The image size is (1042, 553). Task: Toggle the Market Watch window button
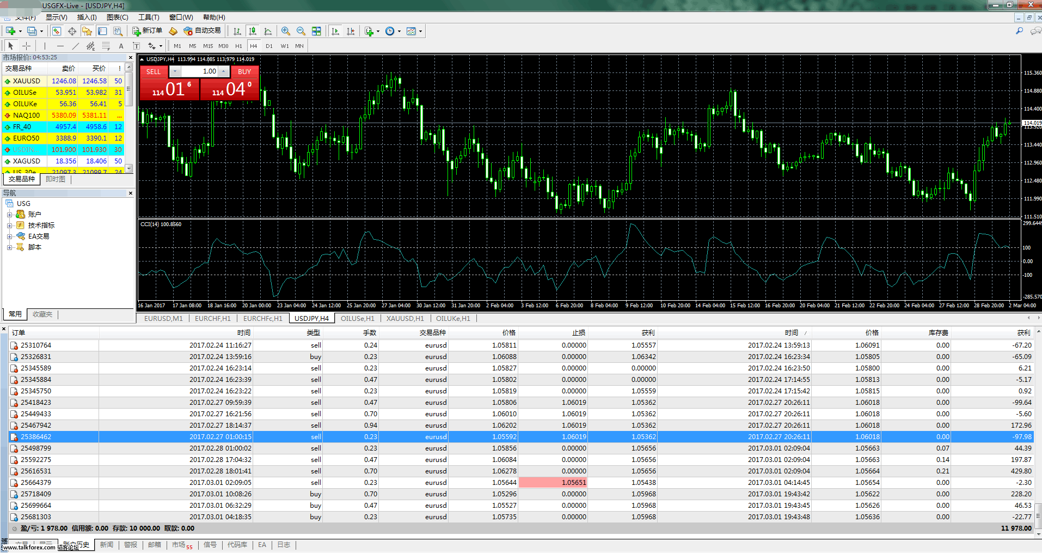tap(57, 31)
